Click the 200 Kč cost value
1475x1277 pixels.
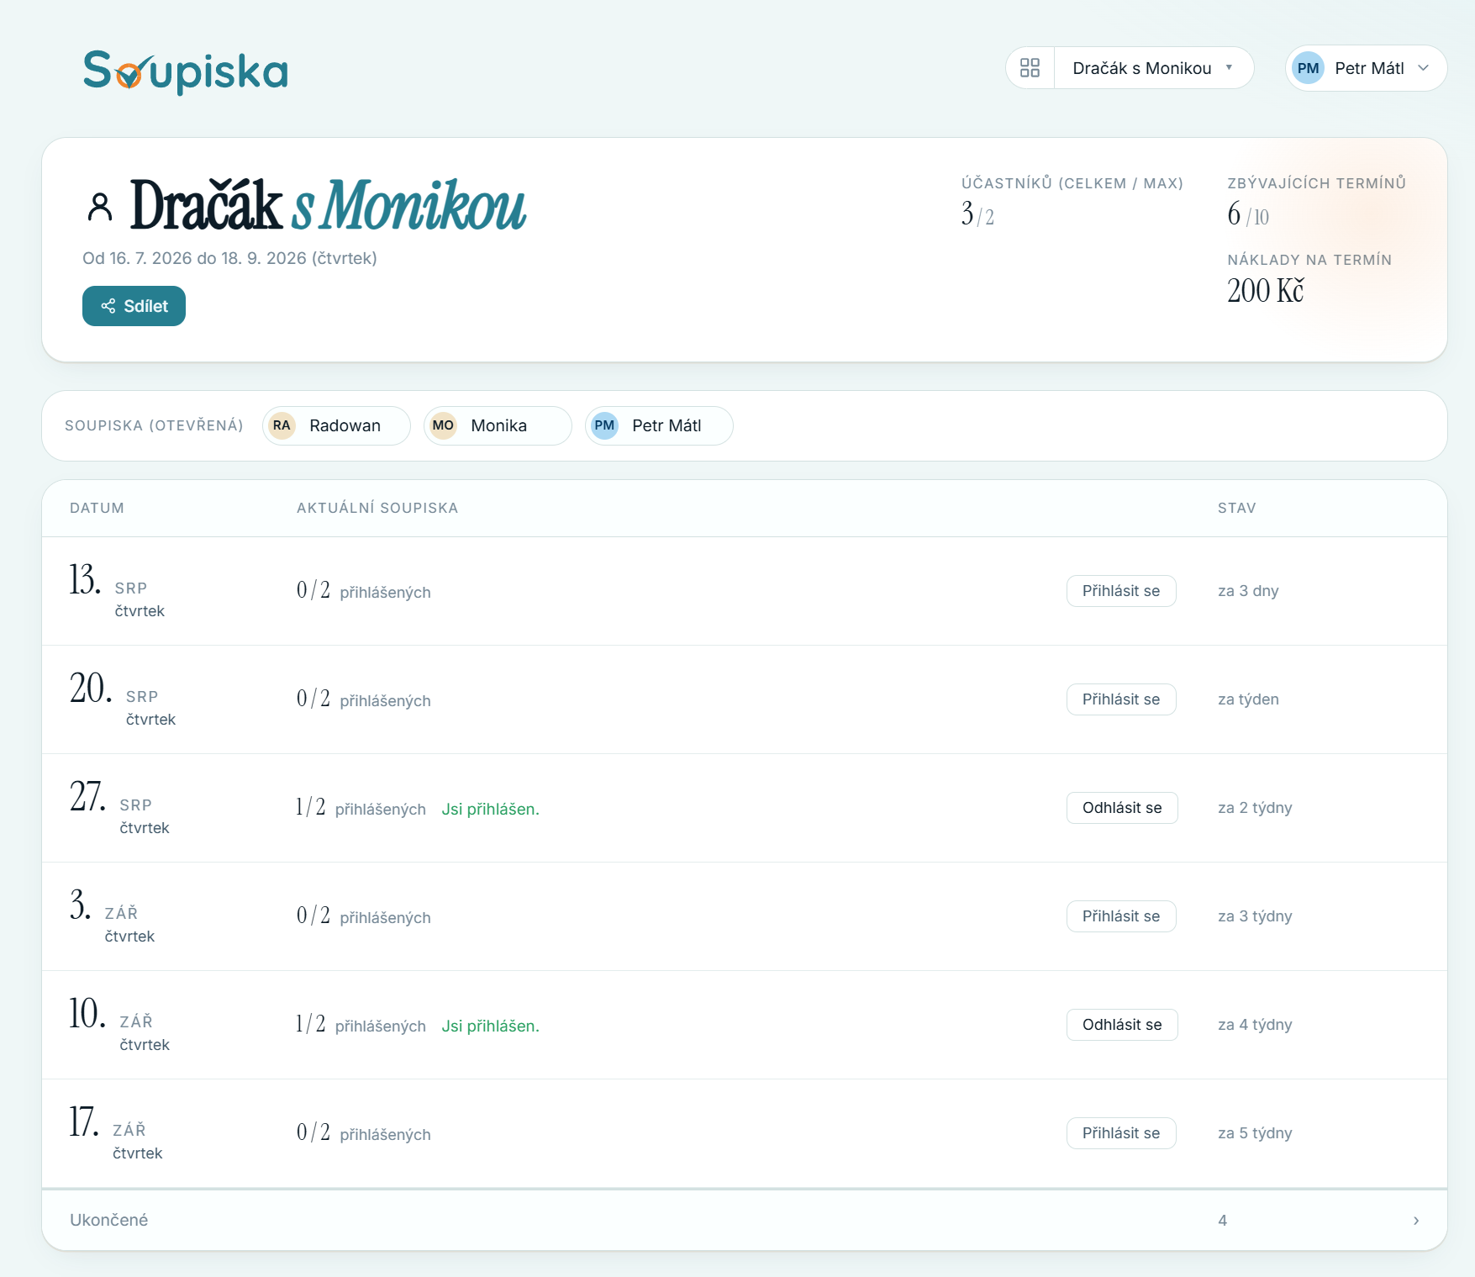point(1265,291)
